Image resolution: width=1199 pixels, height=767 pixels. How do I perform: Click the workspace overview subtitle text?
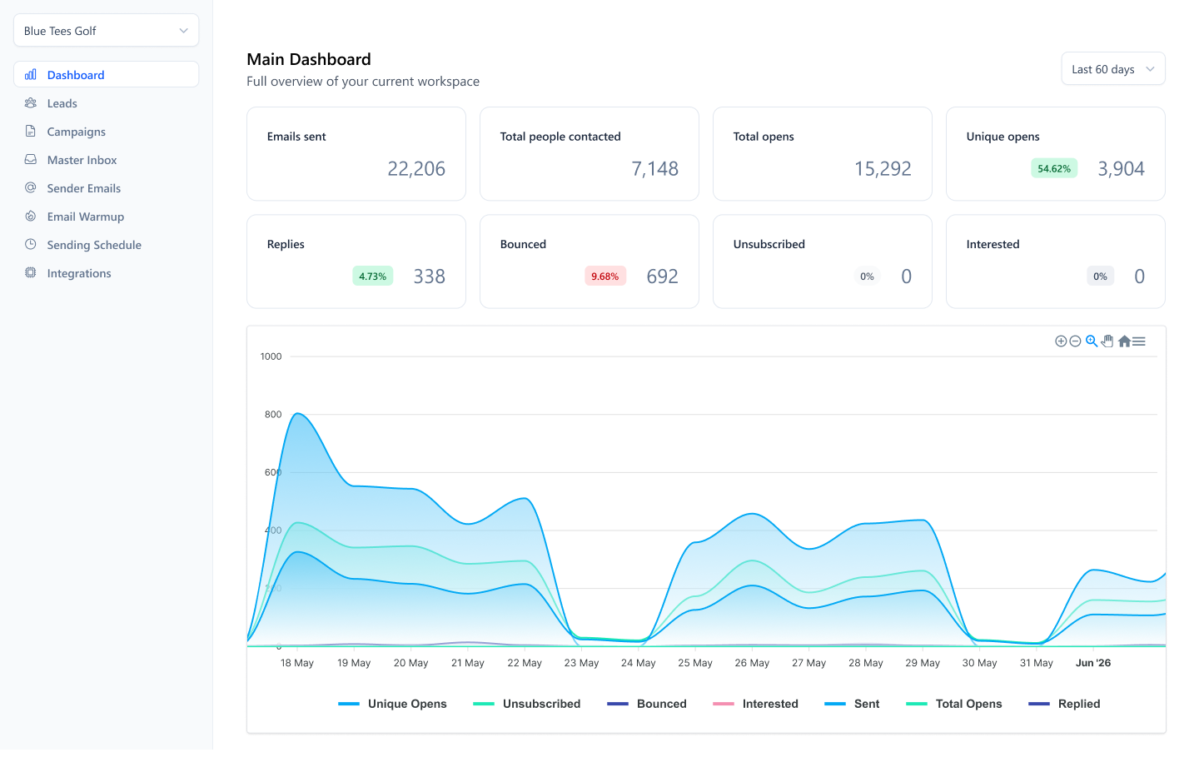363,82
